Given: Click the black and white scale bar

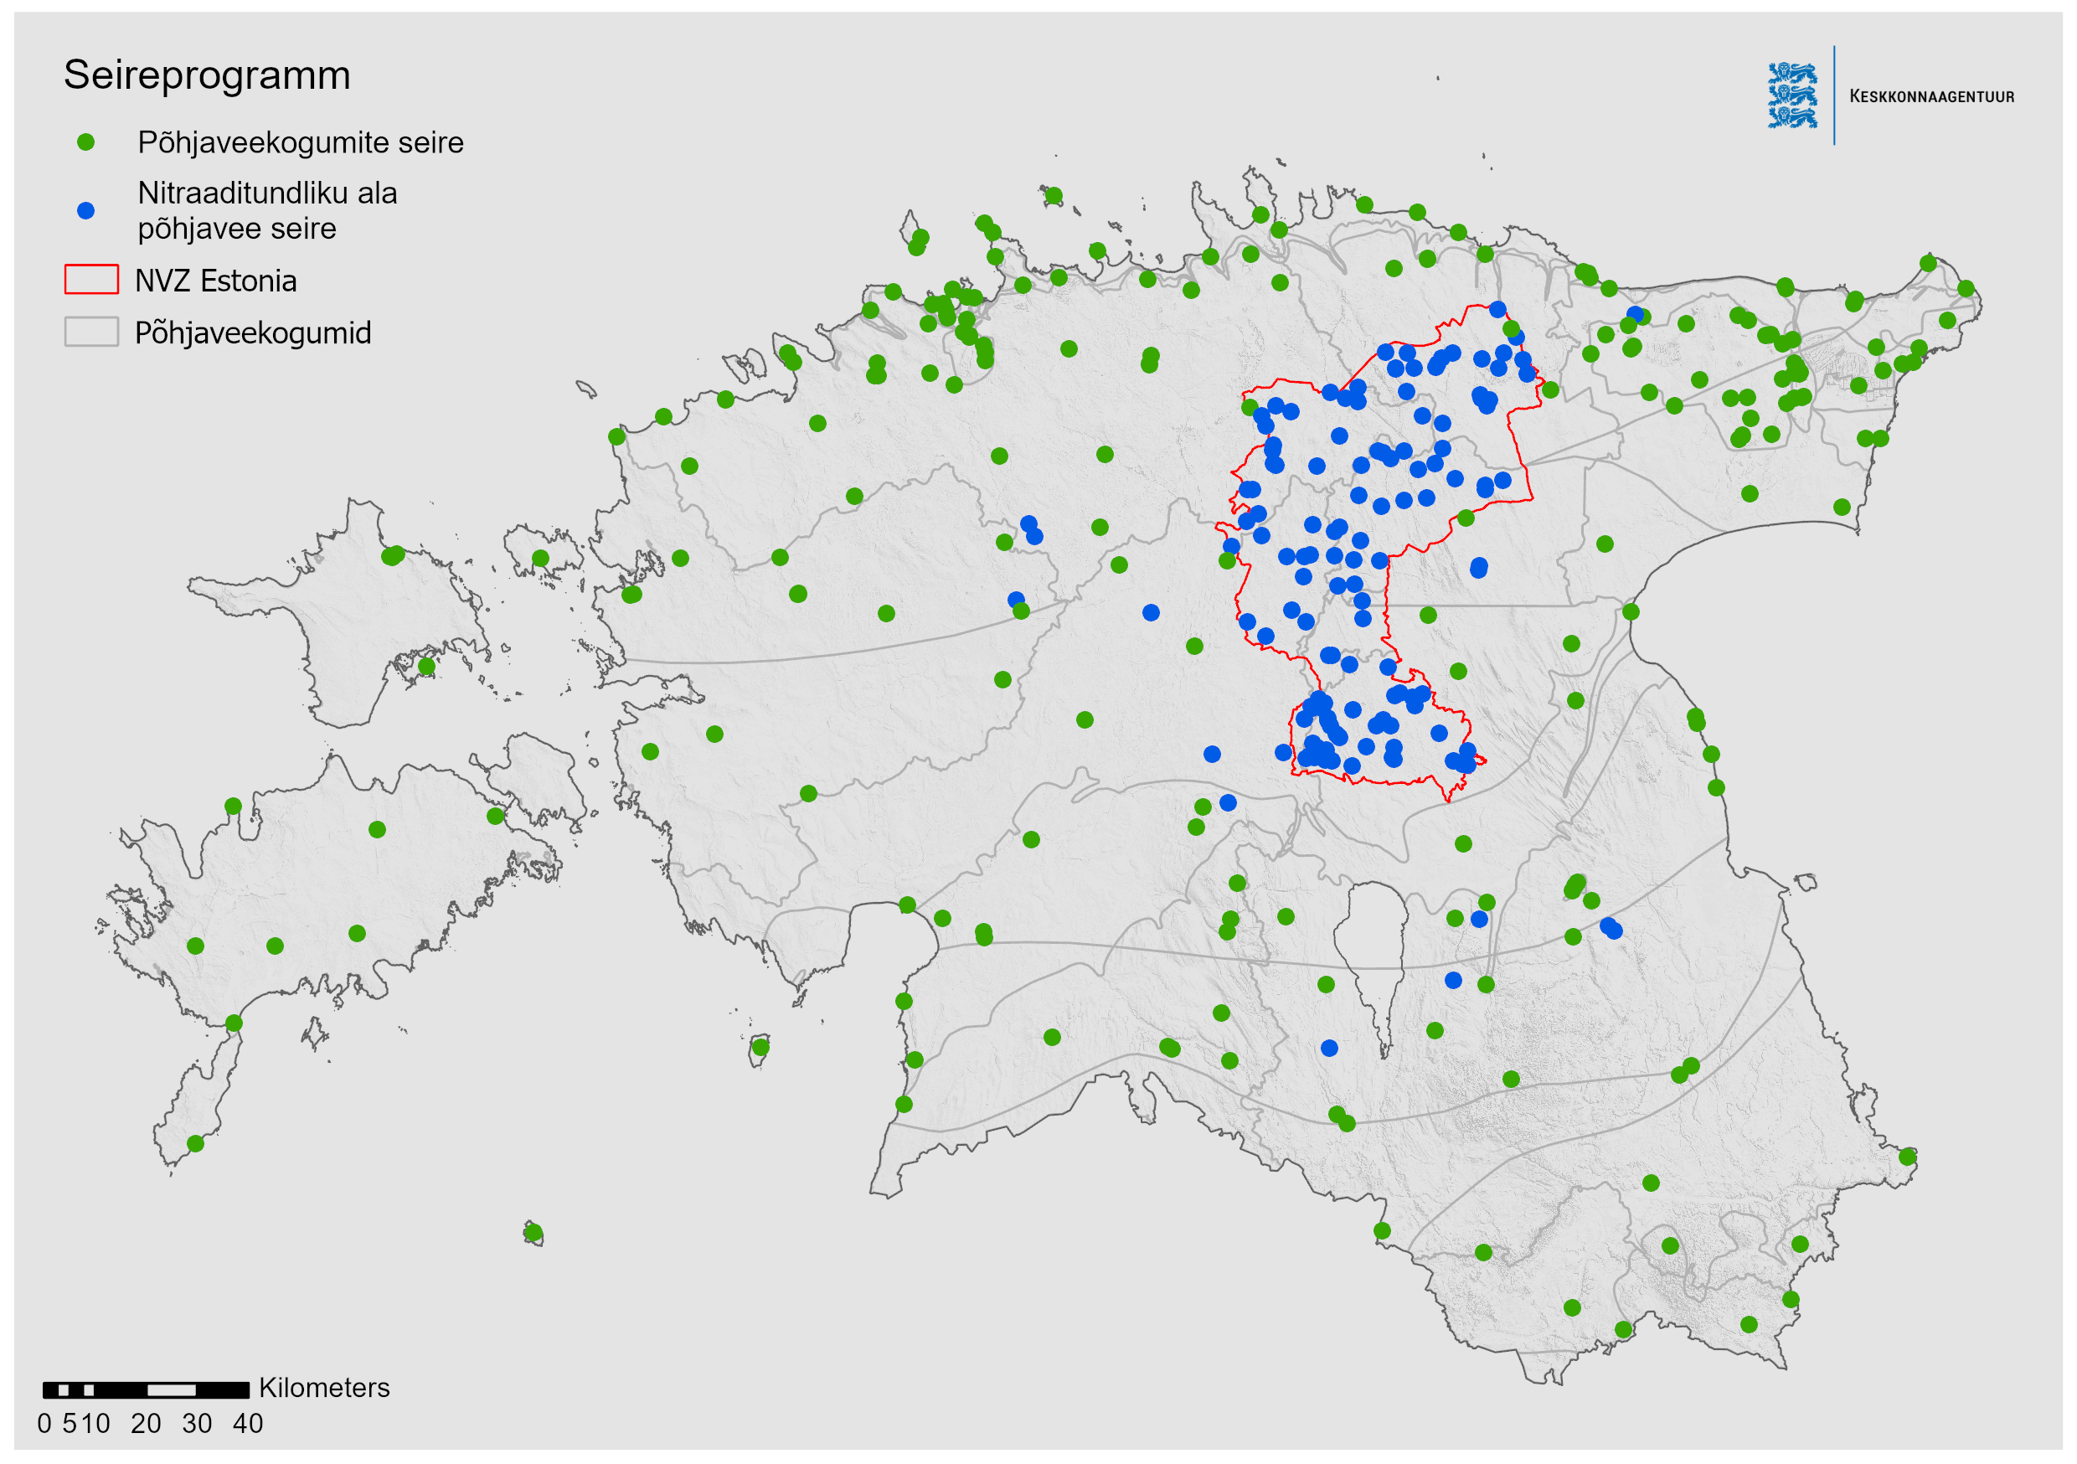Looking at the screenshot, I should point(146,1389).
